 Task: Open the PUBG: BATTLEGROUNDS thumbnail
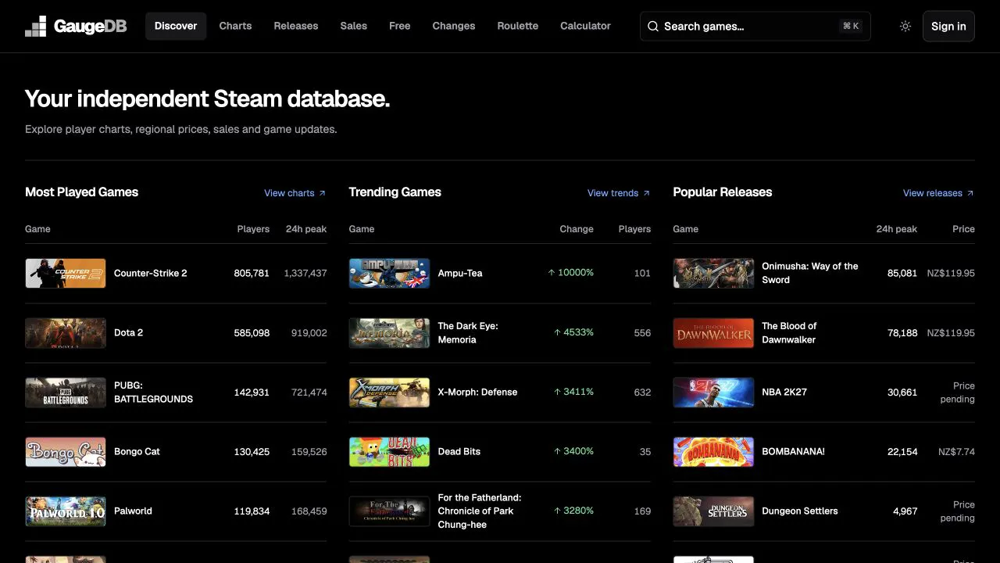point(66,392)
